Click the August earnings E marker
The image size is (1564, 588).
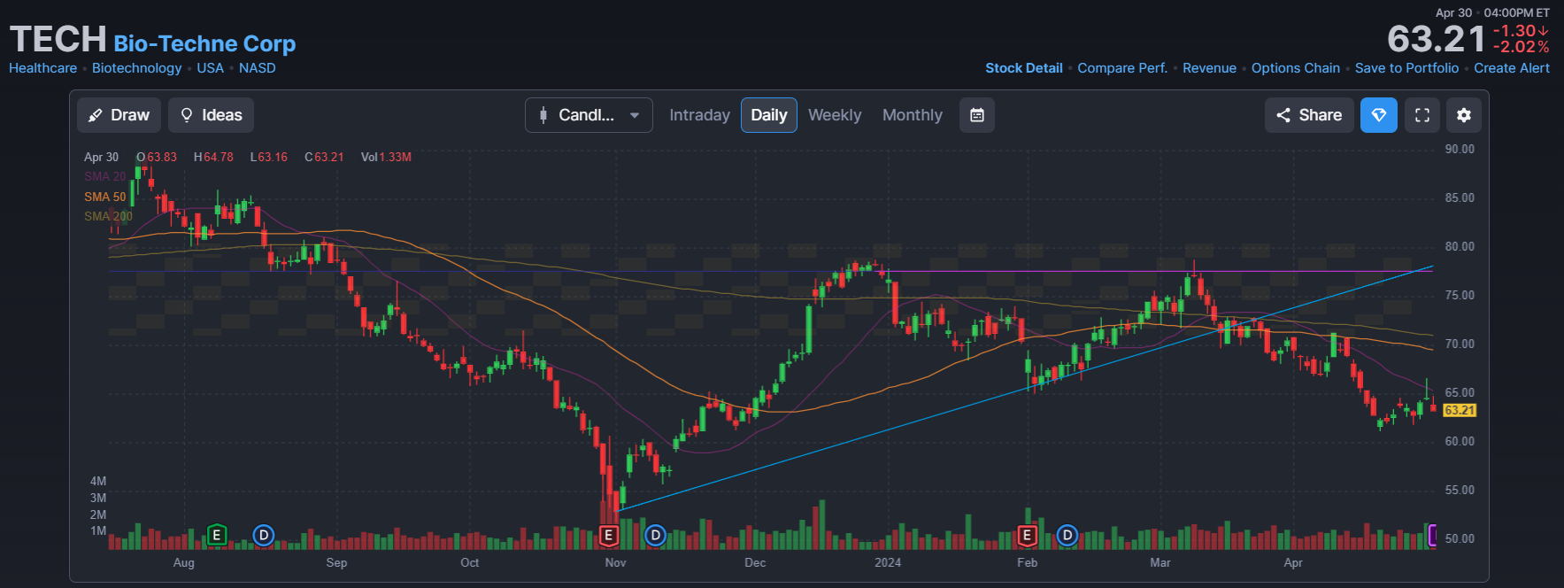coord(216,535)
